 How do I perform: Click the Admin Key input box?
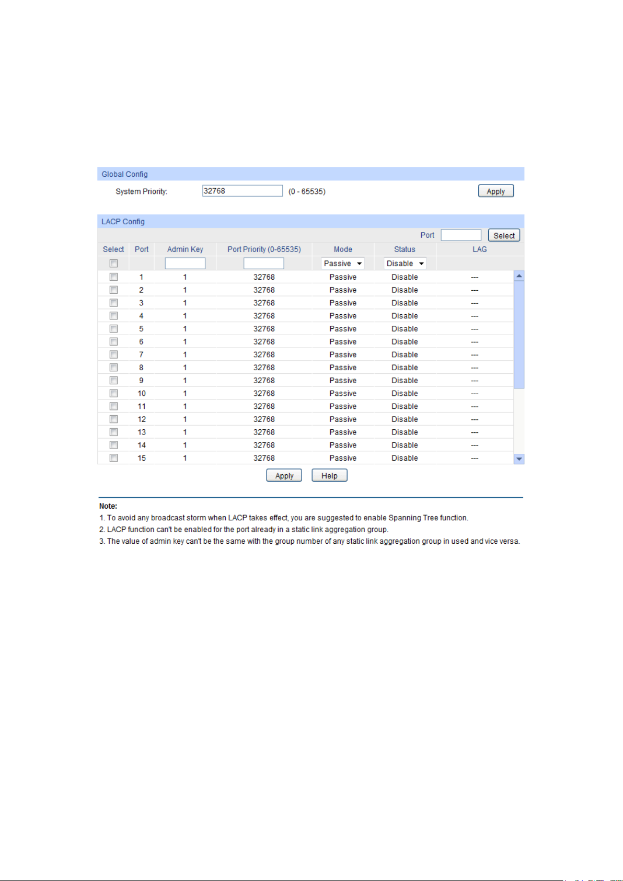185,264
